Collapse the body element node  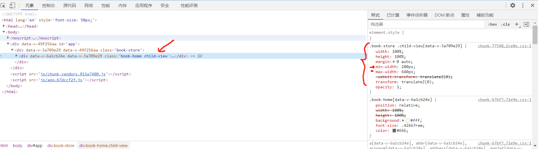pyautogui.click(x=4, y=32)
